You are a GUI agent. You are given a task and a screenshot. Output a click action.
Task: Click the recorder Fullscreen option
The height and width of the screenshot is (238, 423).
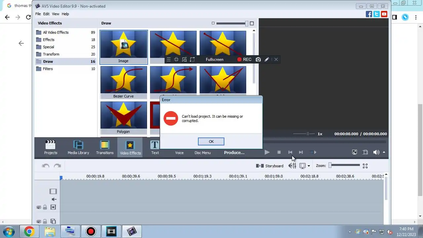pyautogui.click(x=214, y=59)
